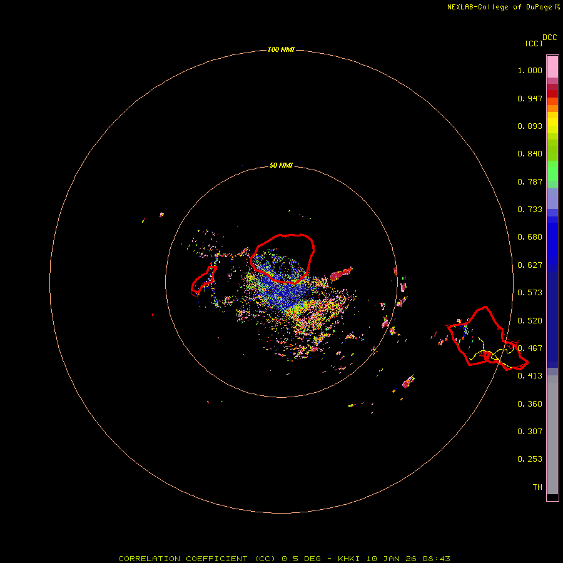Click the 0.413 color scale value
The width and height of the screenshot is (563, 563).
[x=530, y=376]
